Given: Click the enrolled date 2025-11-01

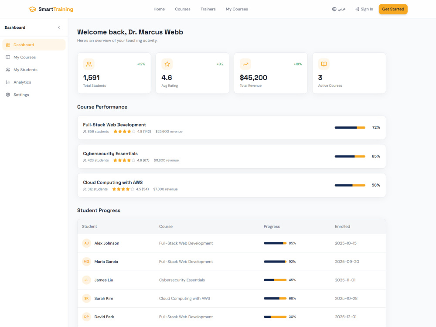Looking at the screenshot, I should [345, 280].
